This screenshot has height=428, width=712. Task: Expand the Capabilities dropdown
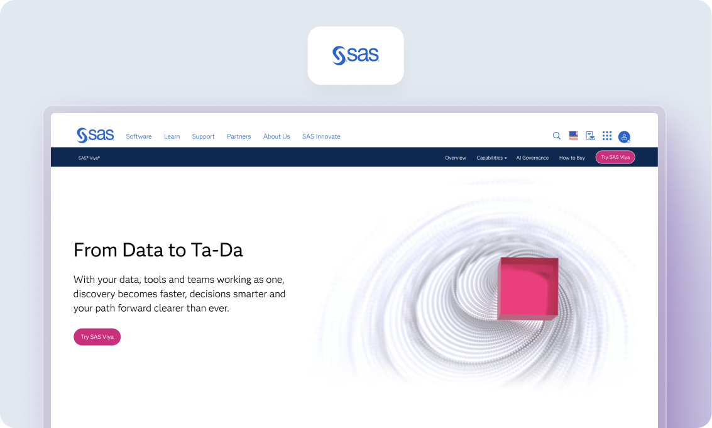(491, 158)
